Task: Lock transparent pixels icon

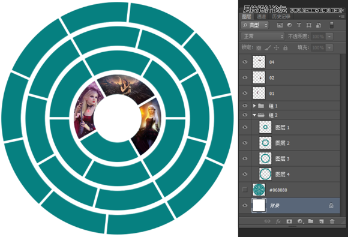Action: click(x=259, y=48)
